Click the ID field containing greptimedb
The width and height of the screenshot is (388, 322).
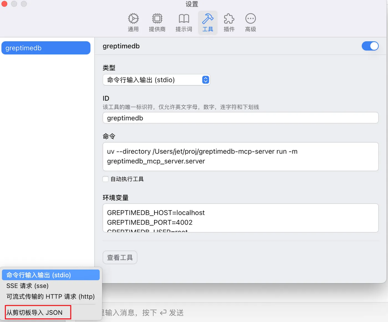[x=240, y=118]
